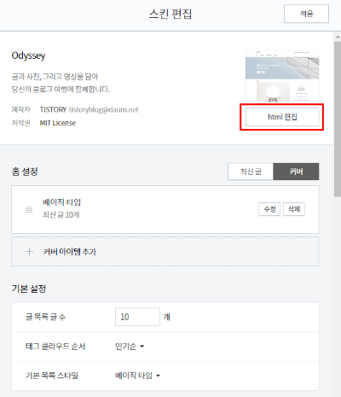Click the plus icon for adding cover item

[x=29, y=252]
